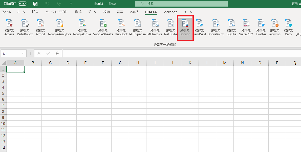Open the MFExpense data source
This screenshot has width=301, height=152.
[x=137, y=28]
